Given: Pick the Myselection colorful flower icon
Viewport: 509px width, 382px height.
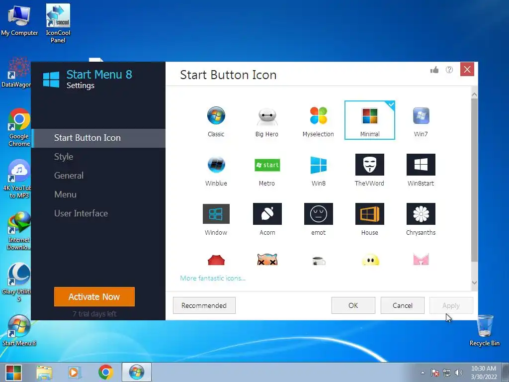Looking at the screenshot, I should [x=318, y=120].
